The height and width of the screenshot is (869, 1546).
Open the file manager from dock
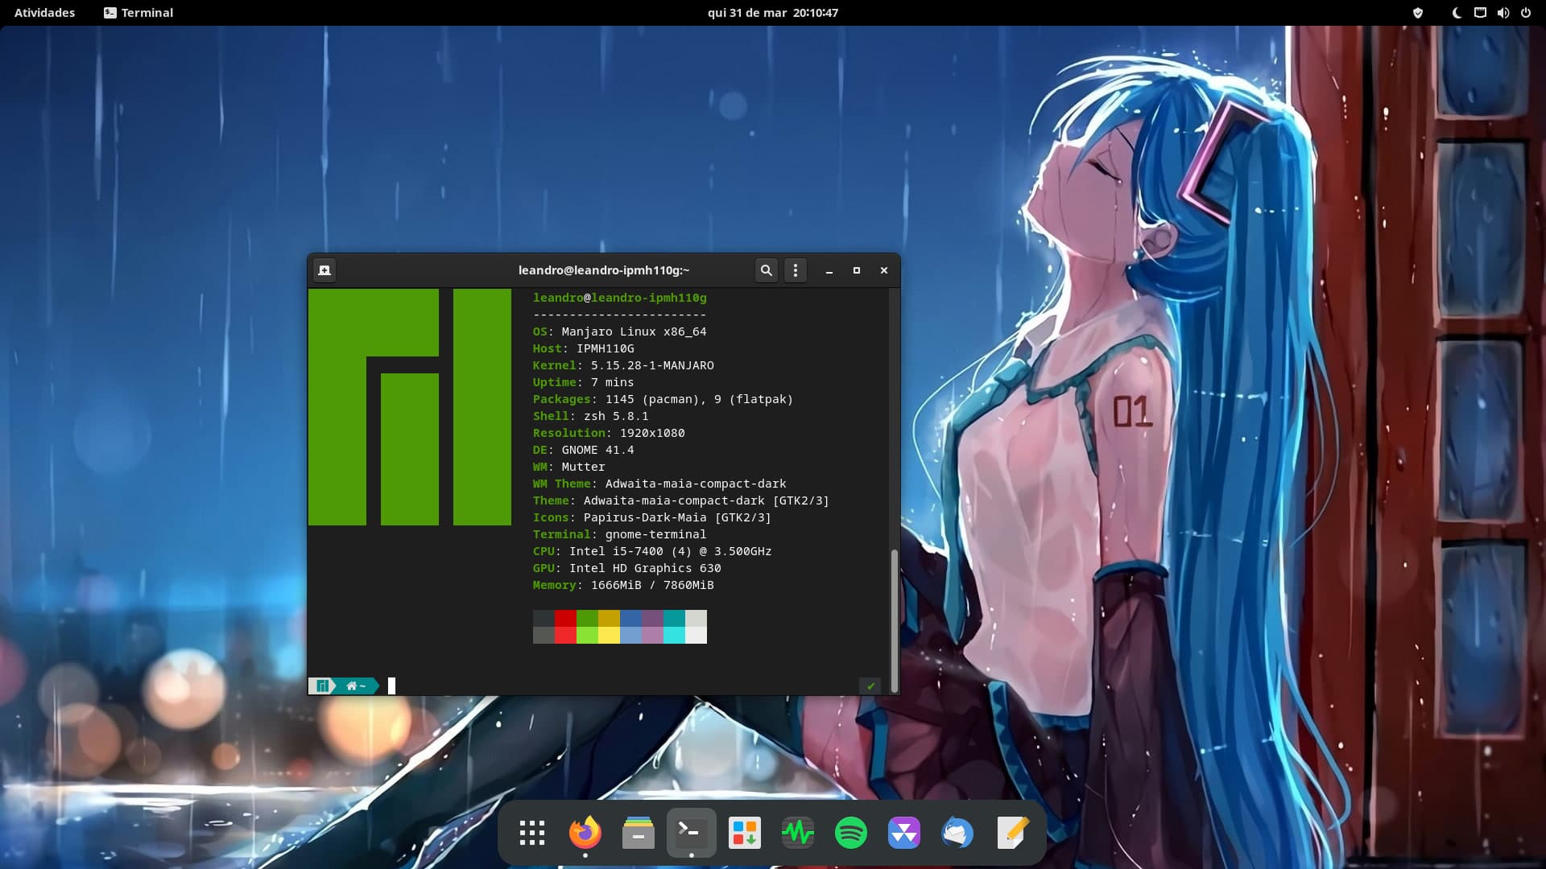639,833
